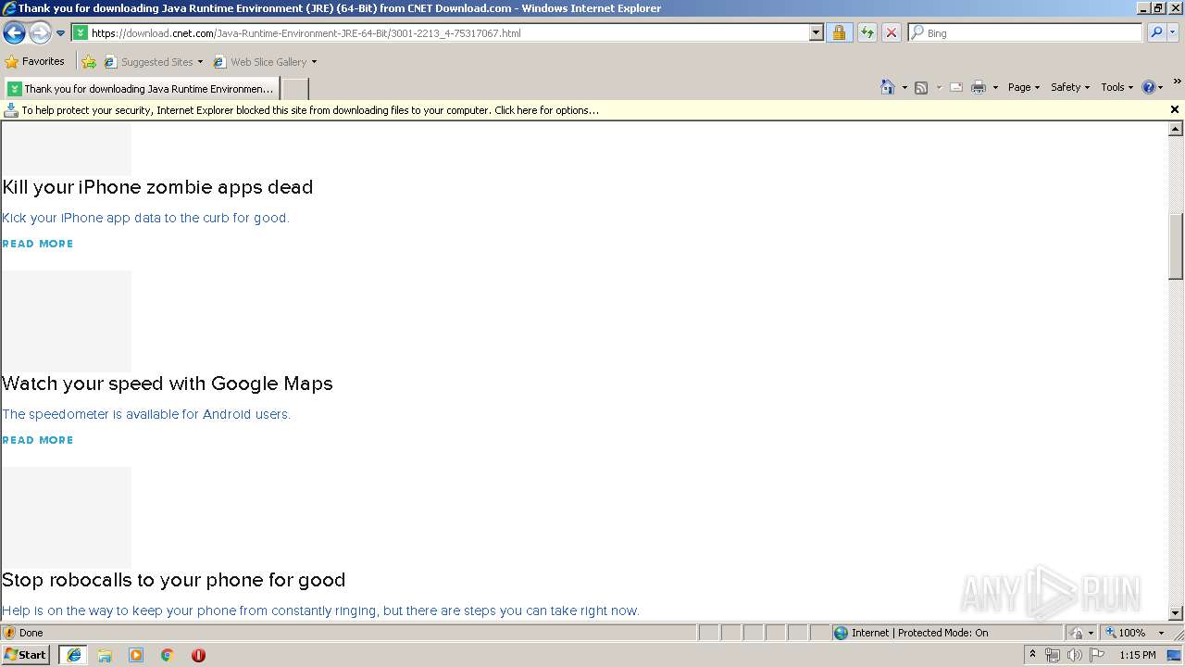Expand the zoom level dropdown arrow
The width and height of the screenshot is (1185, 667).
coord(1161,633)
